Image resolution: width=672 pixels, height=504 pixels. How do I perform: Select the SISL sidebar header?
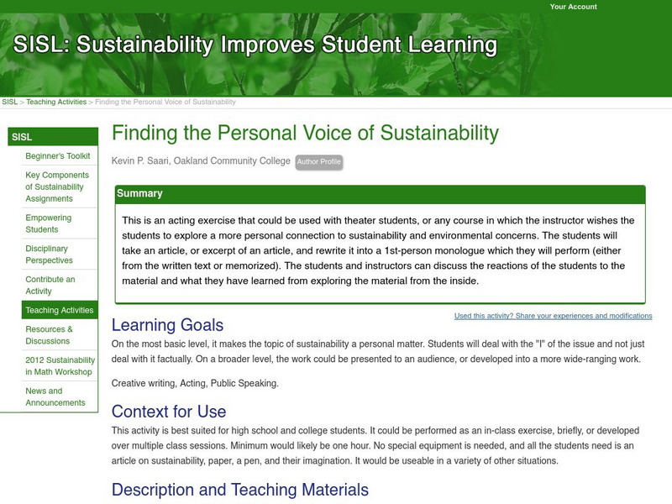22,137
